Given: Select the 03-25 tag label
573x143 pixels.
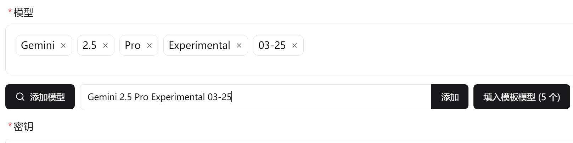Looking at the screenshot, I should 272,45.
